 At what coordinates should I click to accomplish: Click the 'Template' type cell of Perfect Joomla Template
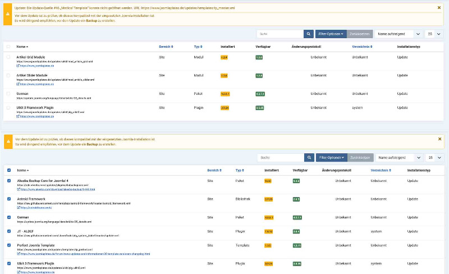coord(242,245)
